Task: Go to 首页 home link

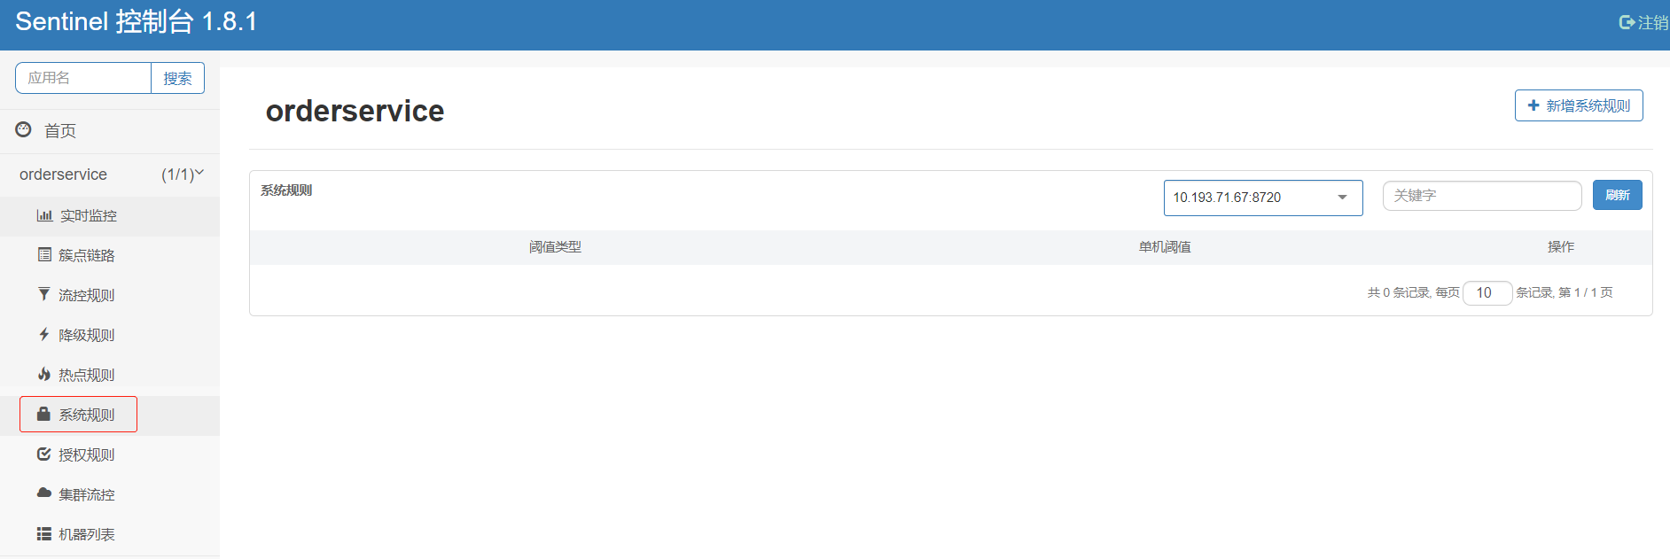Action: (110, 130)
